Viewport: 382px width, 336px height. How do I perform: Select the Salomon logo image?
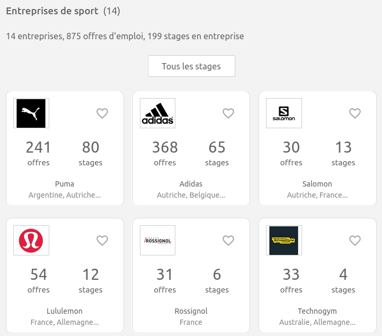284,113
